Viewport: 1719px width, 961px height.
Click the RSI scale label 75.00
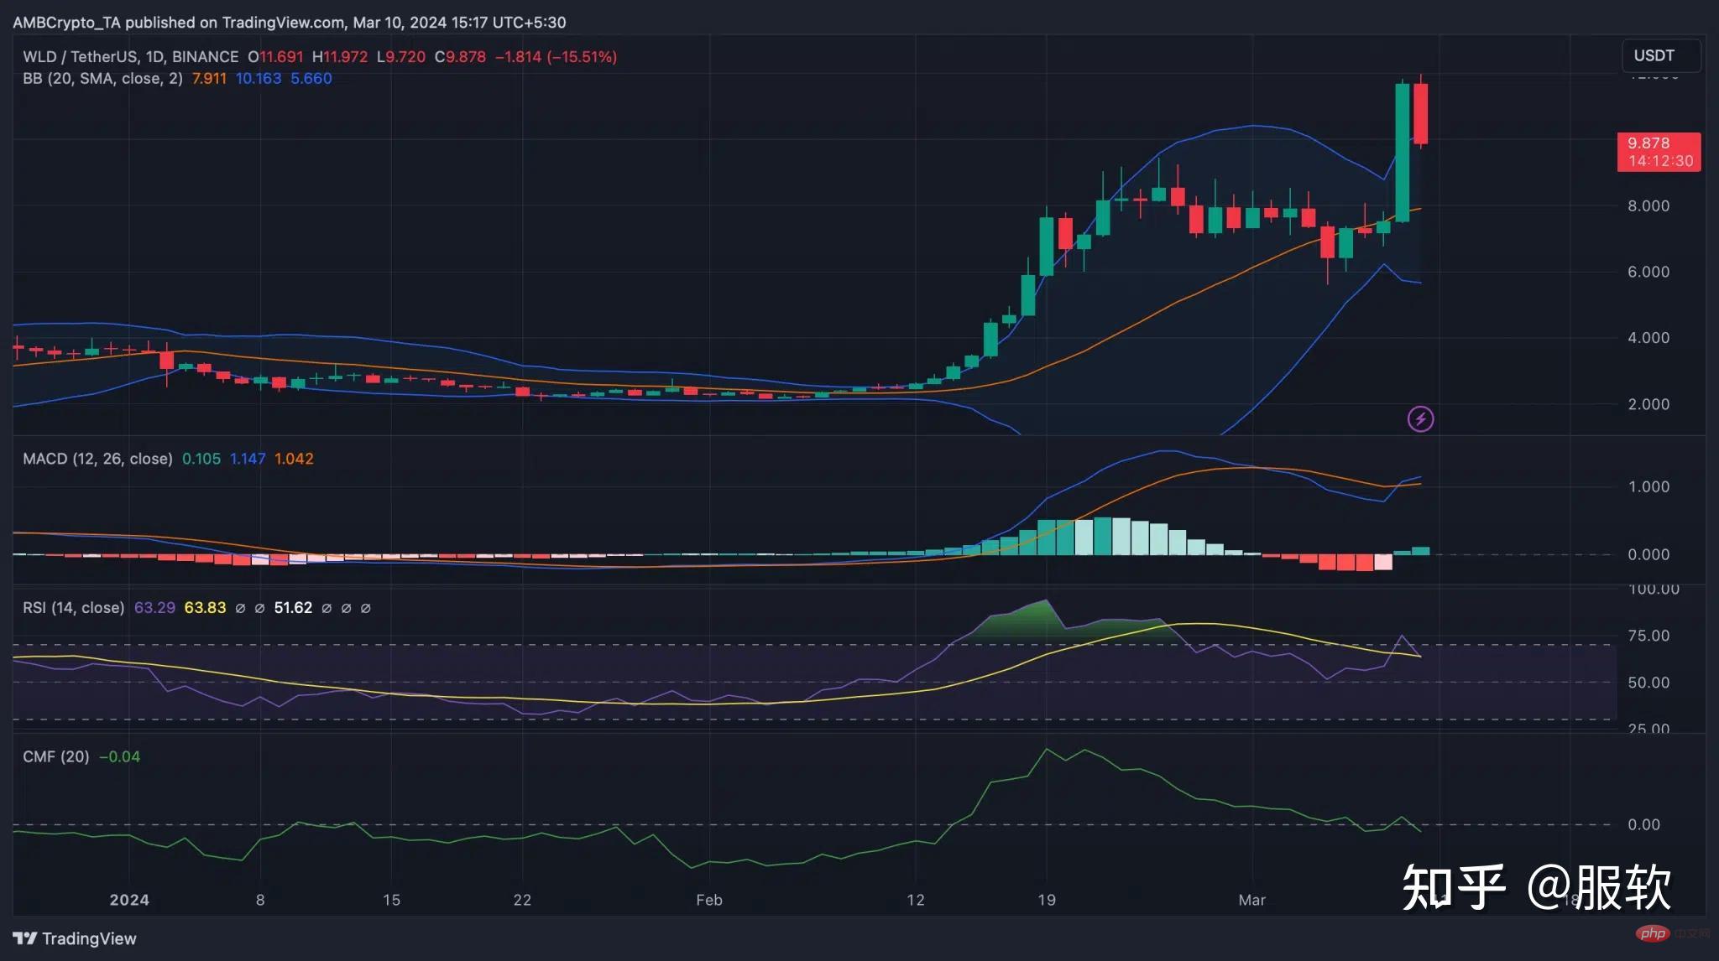coord(1648,636)
